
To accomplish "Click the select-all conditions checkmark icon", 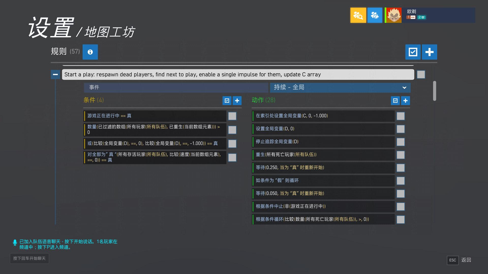I will 227,101.
